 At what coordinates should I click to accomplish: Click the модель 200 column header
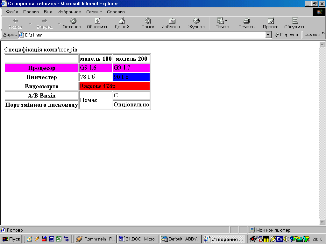pos(131,59)
